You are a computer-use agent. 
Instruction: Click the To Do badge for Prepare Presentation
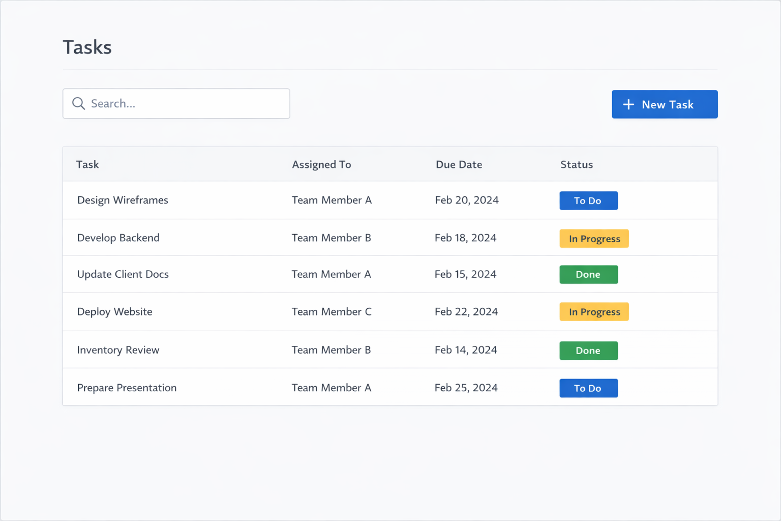[588, 388]
